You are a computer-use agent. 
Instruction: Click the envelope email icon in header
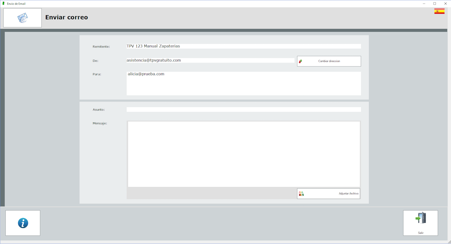pos(23,18)
